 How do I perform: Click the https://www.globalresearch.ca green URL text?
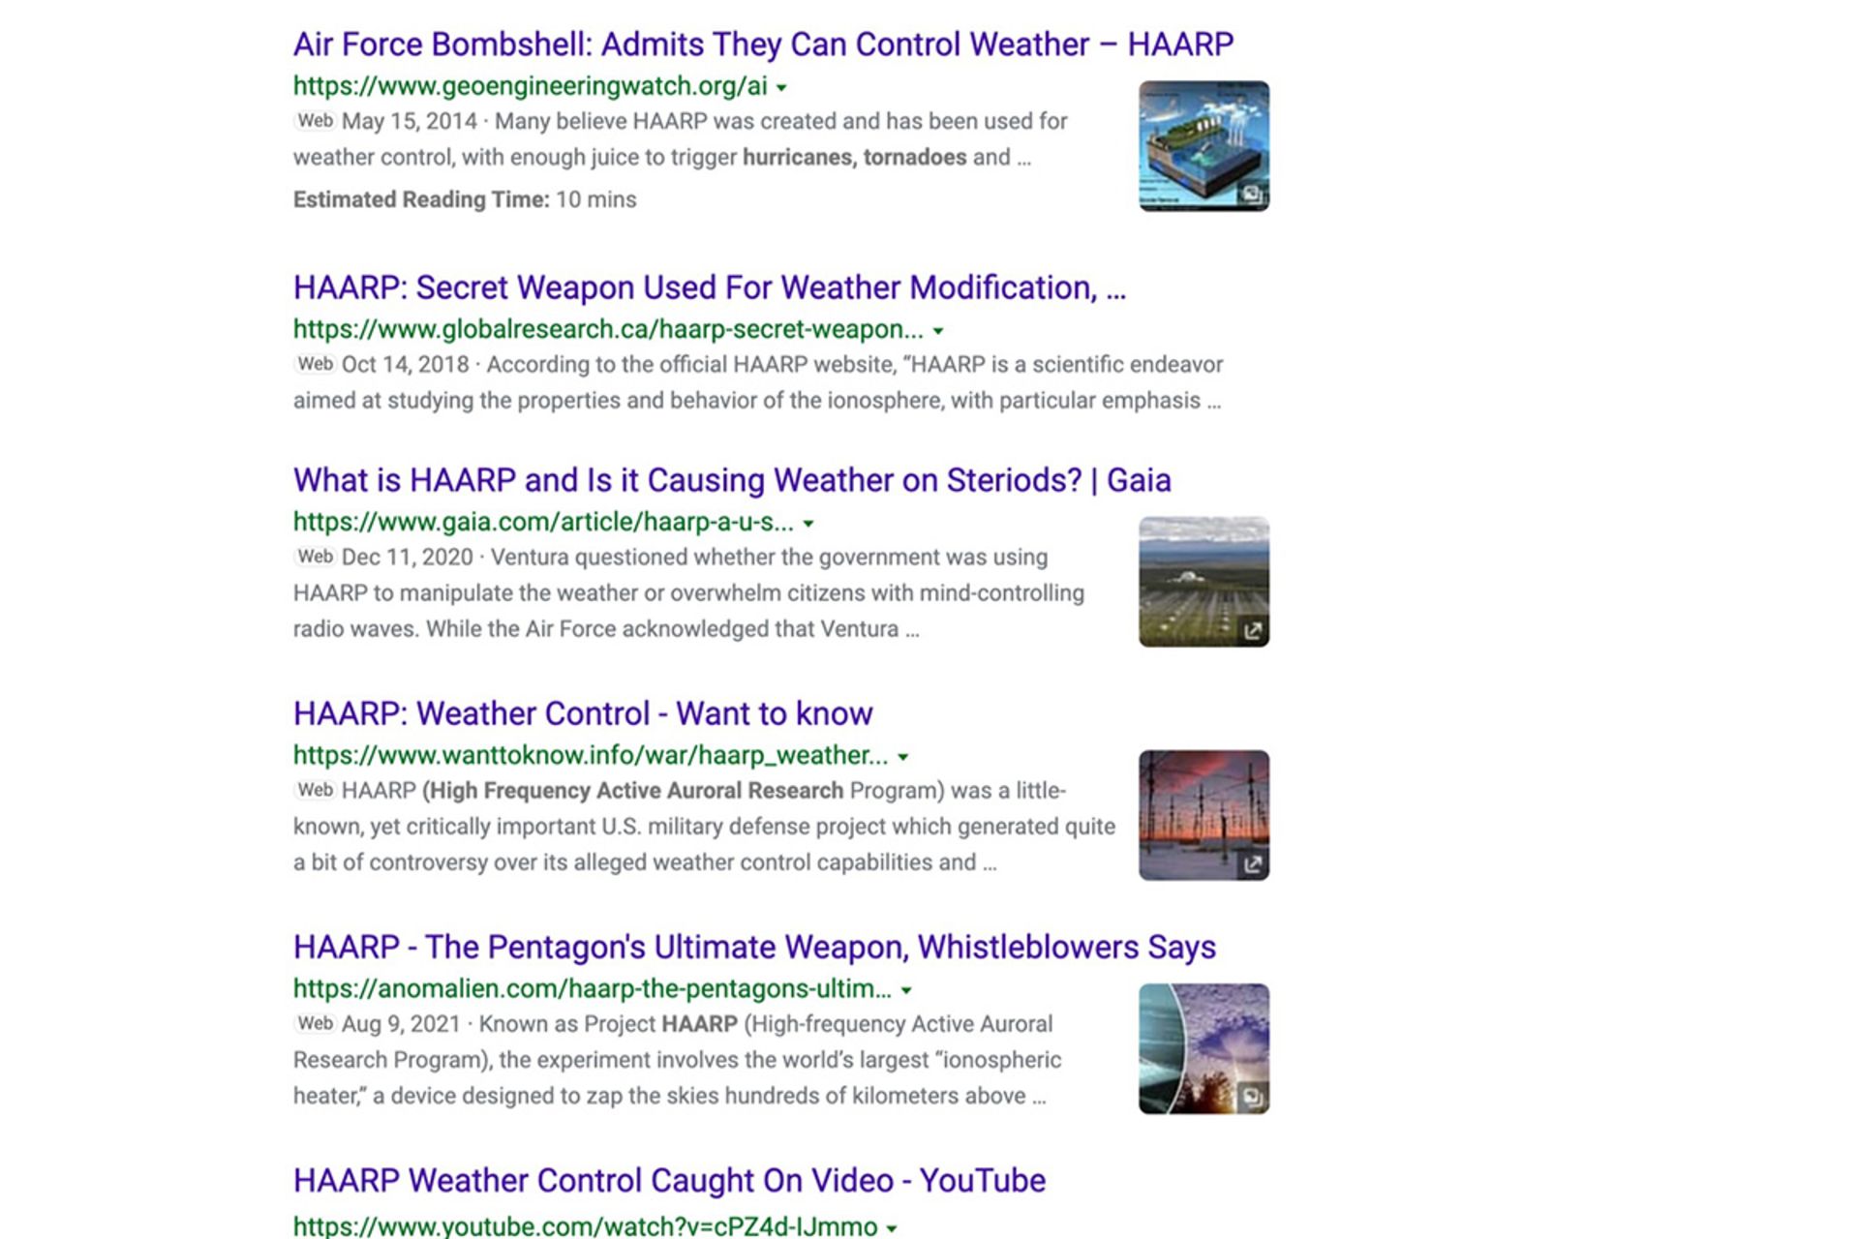click(x=608, y=330)
